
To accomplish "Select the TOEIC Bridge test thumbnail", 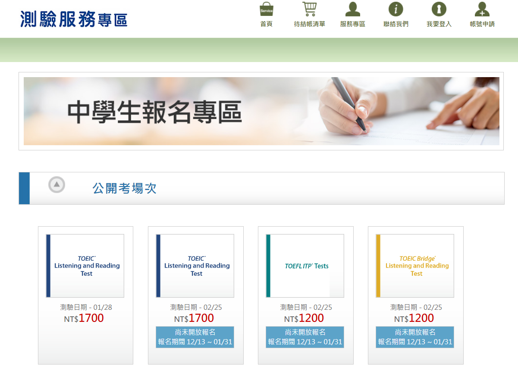I will [x=415, y=266].
